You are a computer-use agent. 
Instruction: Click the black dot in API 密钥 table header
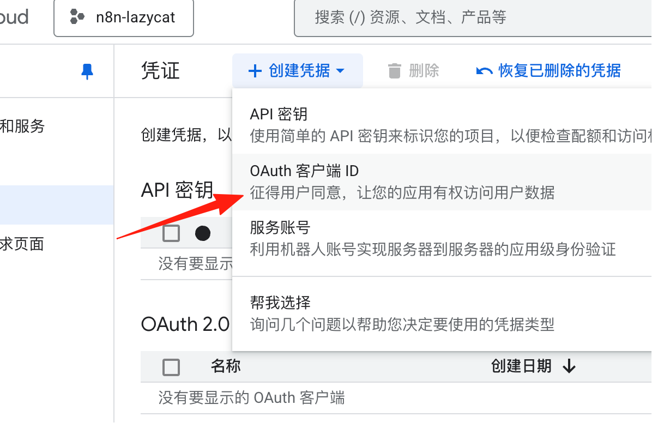(202, 233)
